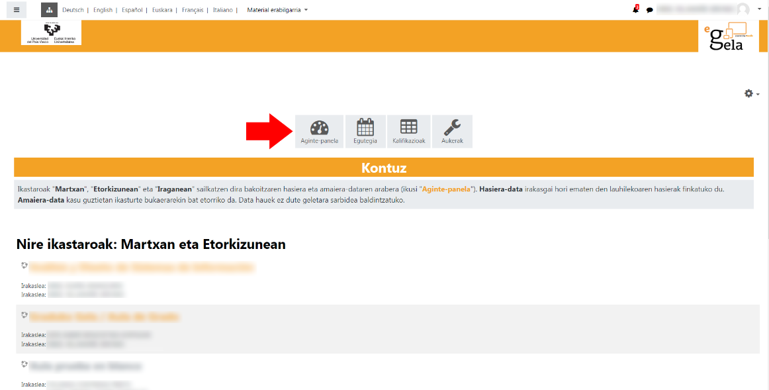Click the eGela logo
Screen dimensions: 769x390
tap(726, 37)
